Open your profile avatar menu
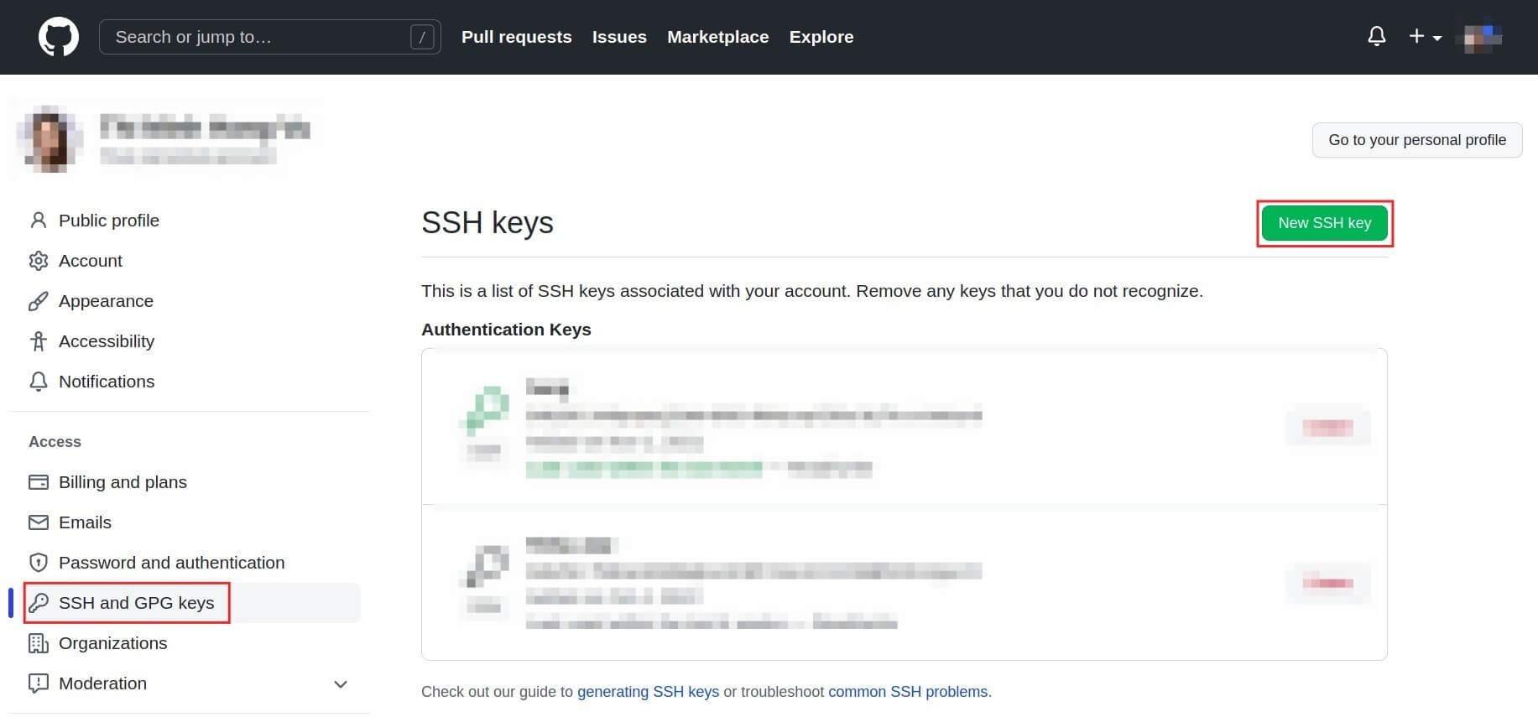Viewport: 1538px width, 717px height. tap(1479, 37)
